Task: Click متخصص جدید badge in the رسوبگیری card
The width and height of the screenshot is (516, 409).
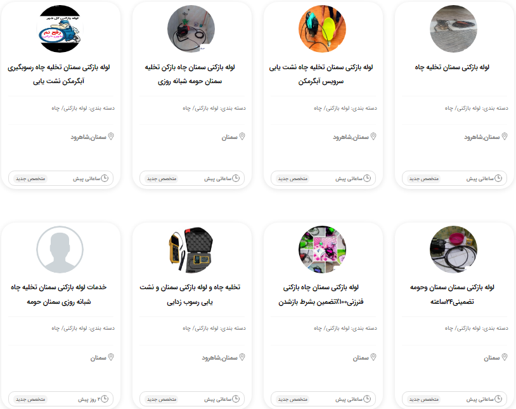Action: click(x=30, y=178)
